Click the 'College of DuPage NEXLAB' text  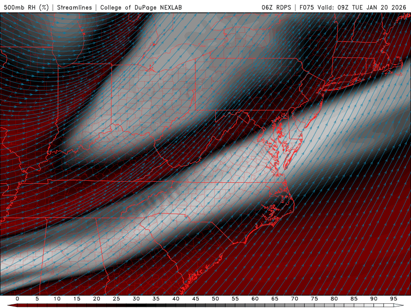point(141,7)
